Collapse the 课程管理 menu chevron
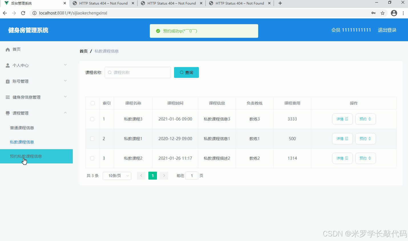Viewport: 408px width, 241px height. (65, 113)
